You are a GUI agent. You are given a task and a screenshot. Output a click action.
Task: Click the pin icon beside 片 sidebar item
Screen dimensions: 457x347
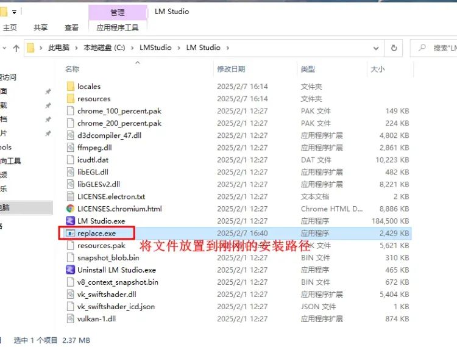click(x=48, y=134)
